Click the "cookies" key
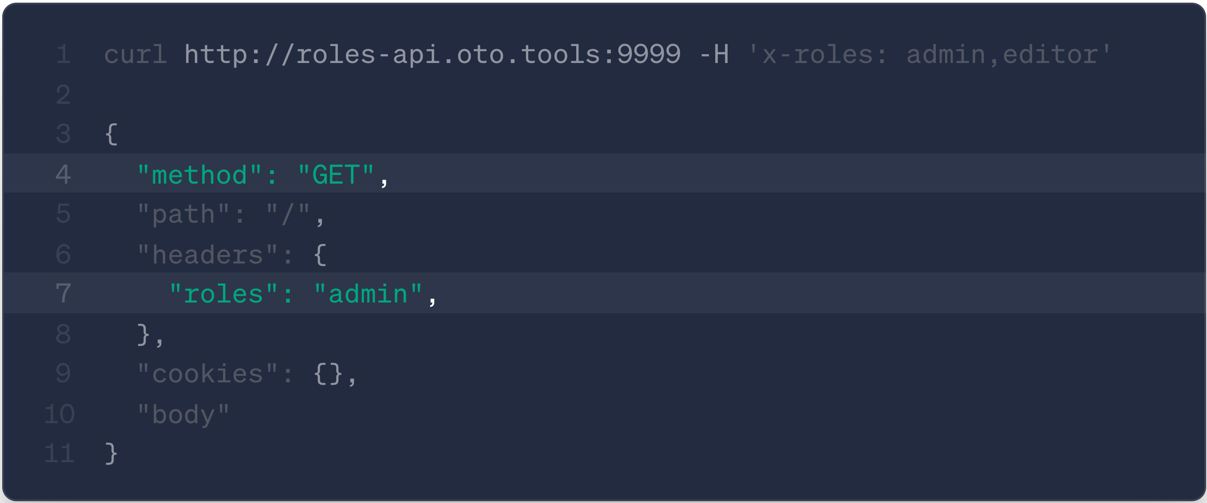The height and width of the screenshot is (503, 1207). [x=208, y=374]
